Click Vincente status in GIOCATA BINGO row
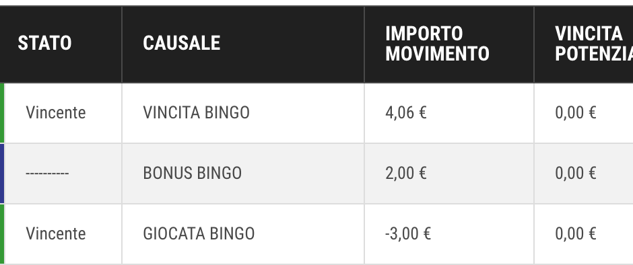The height and width of the screenshot is (265, 633). [x=56, y=233]
